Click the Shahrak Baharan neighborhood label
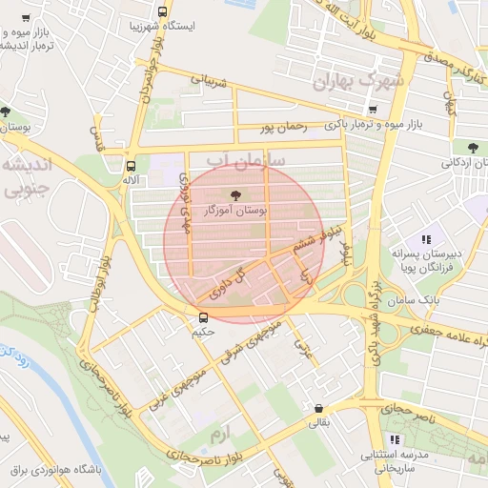Image resolution: width=488 pixels, height=488 pixels. coord(358,82)
